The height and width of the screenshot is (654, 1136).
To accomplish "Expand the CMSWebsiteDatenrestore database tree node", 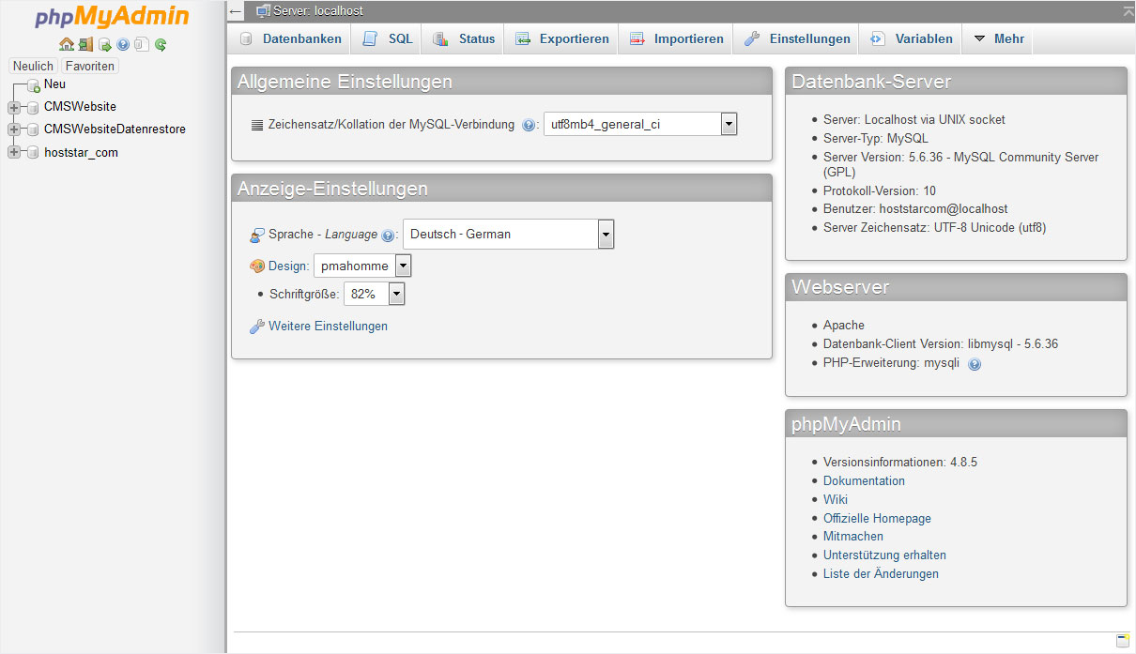I will click(x=14, y=129).
